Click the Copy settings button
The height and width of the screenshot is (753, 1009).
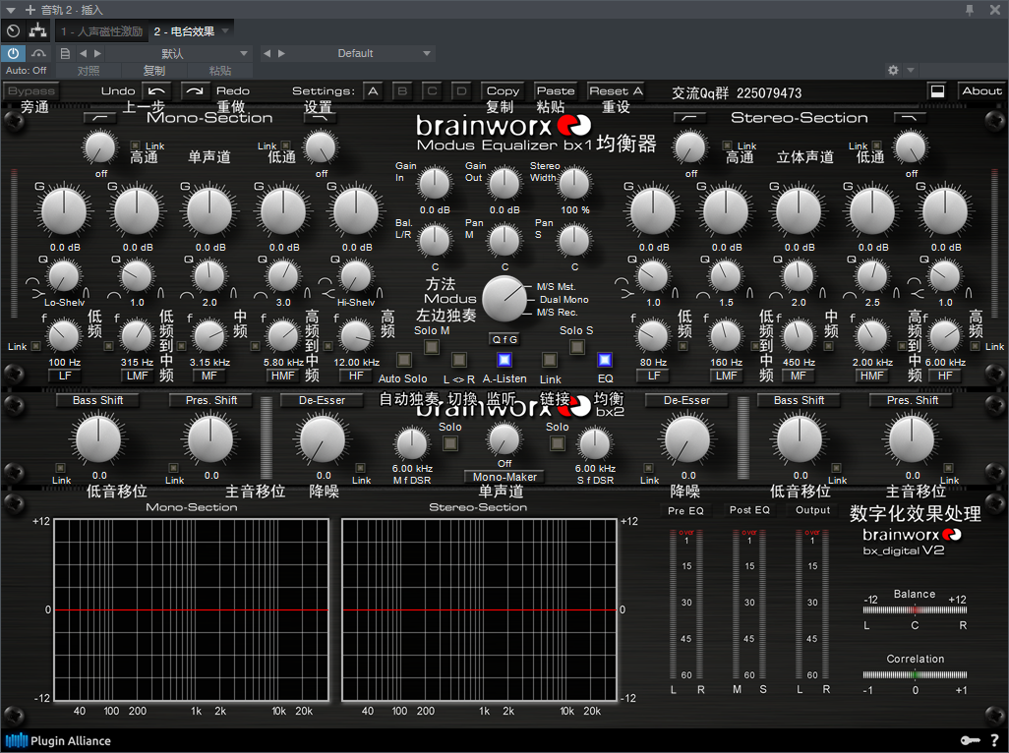pyautogui.click(x=503, y=91)
